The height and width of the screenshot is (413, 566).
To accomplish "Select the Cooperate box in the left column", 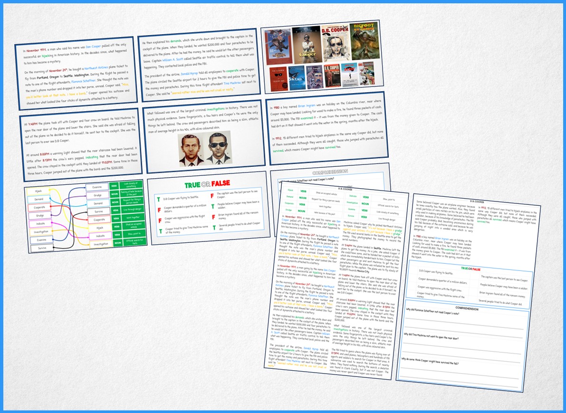I will click(x=39, y=206).
